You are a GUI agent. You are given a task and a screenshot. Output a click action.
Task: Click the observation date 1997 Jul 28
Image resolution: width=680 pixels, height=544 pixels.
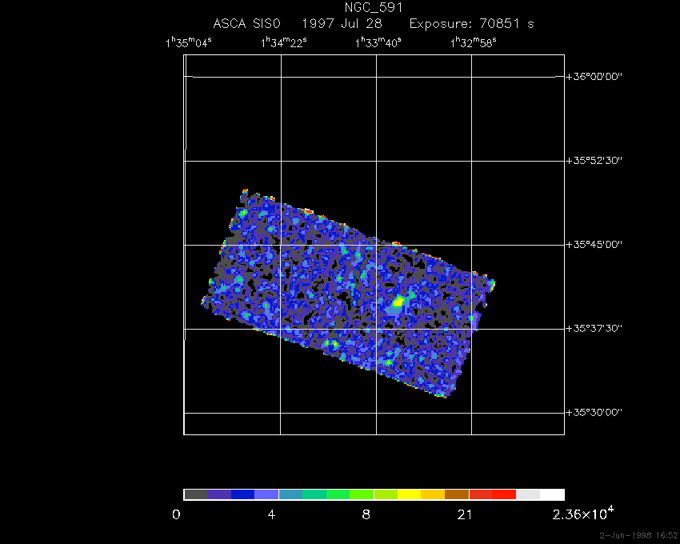(x=342, y=23)
